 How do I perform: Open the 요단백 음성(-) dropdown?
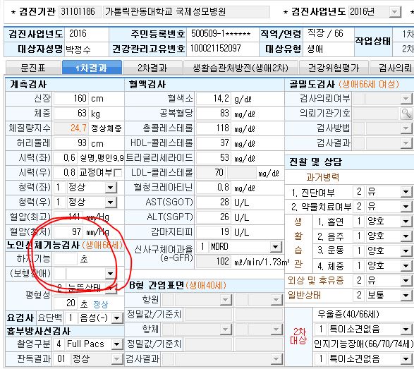(116, 318)
